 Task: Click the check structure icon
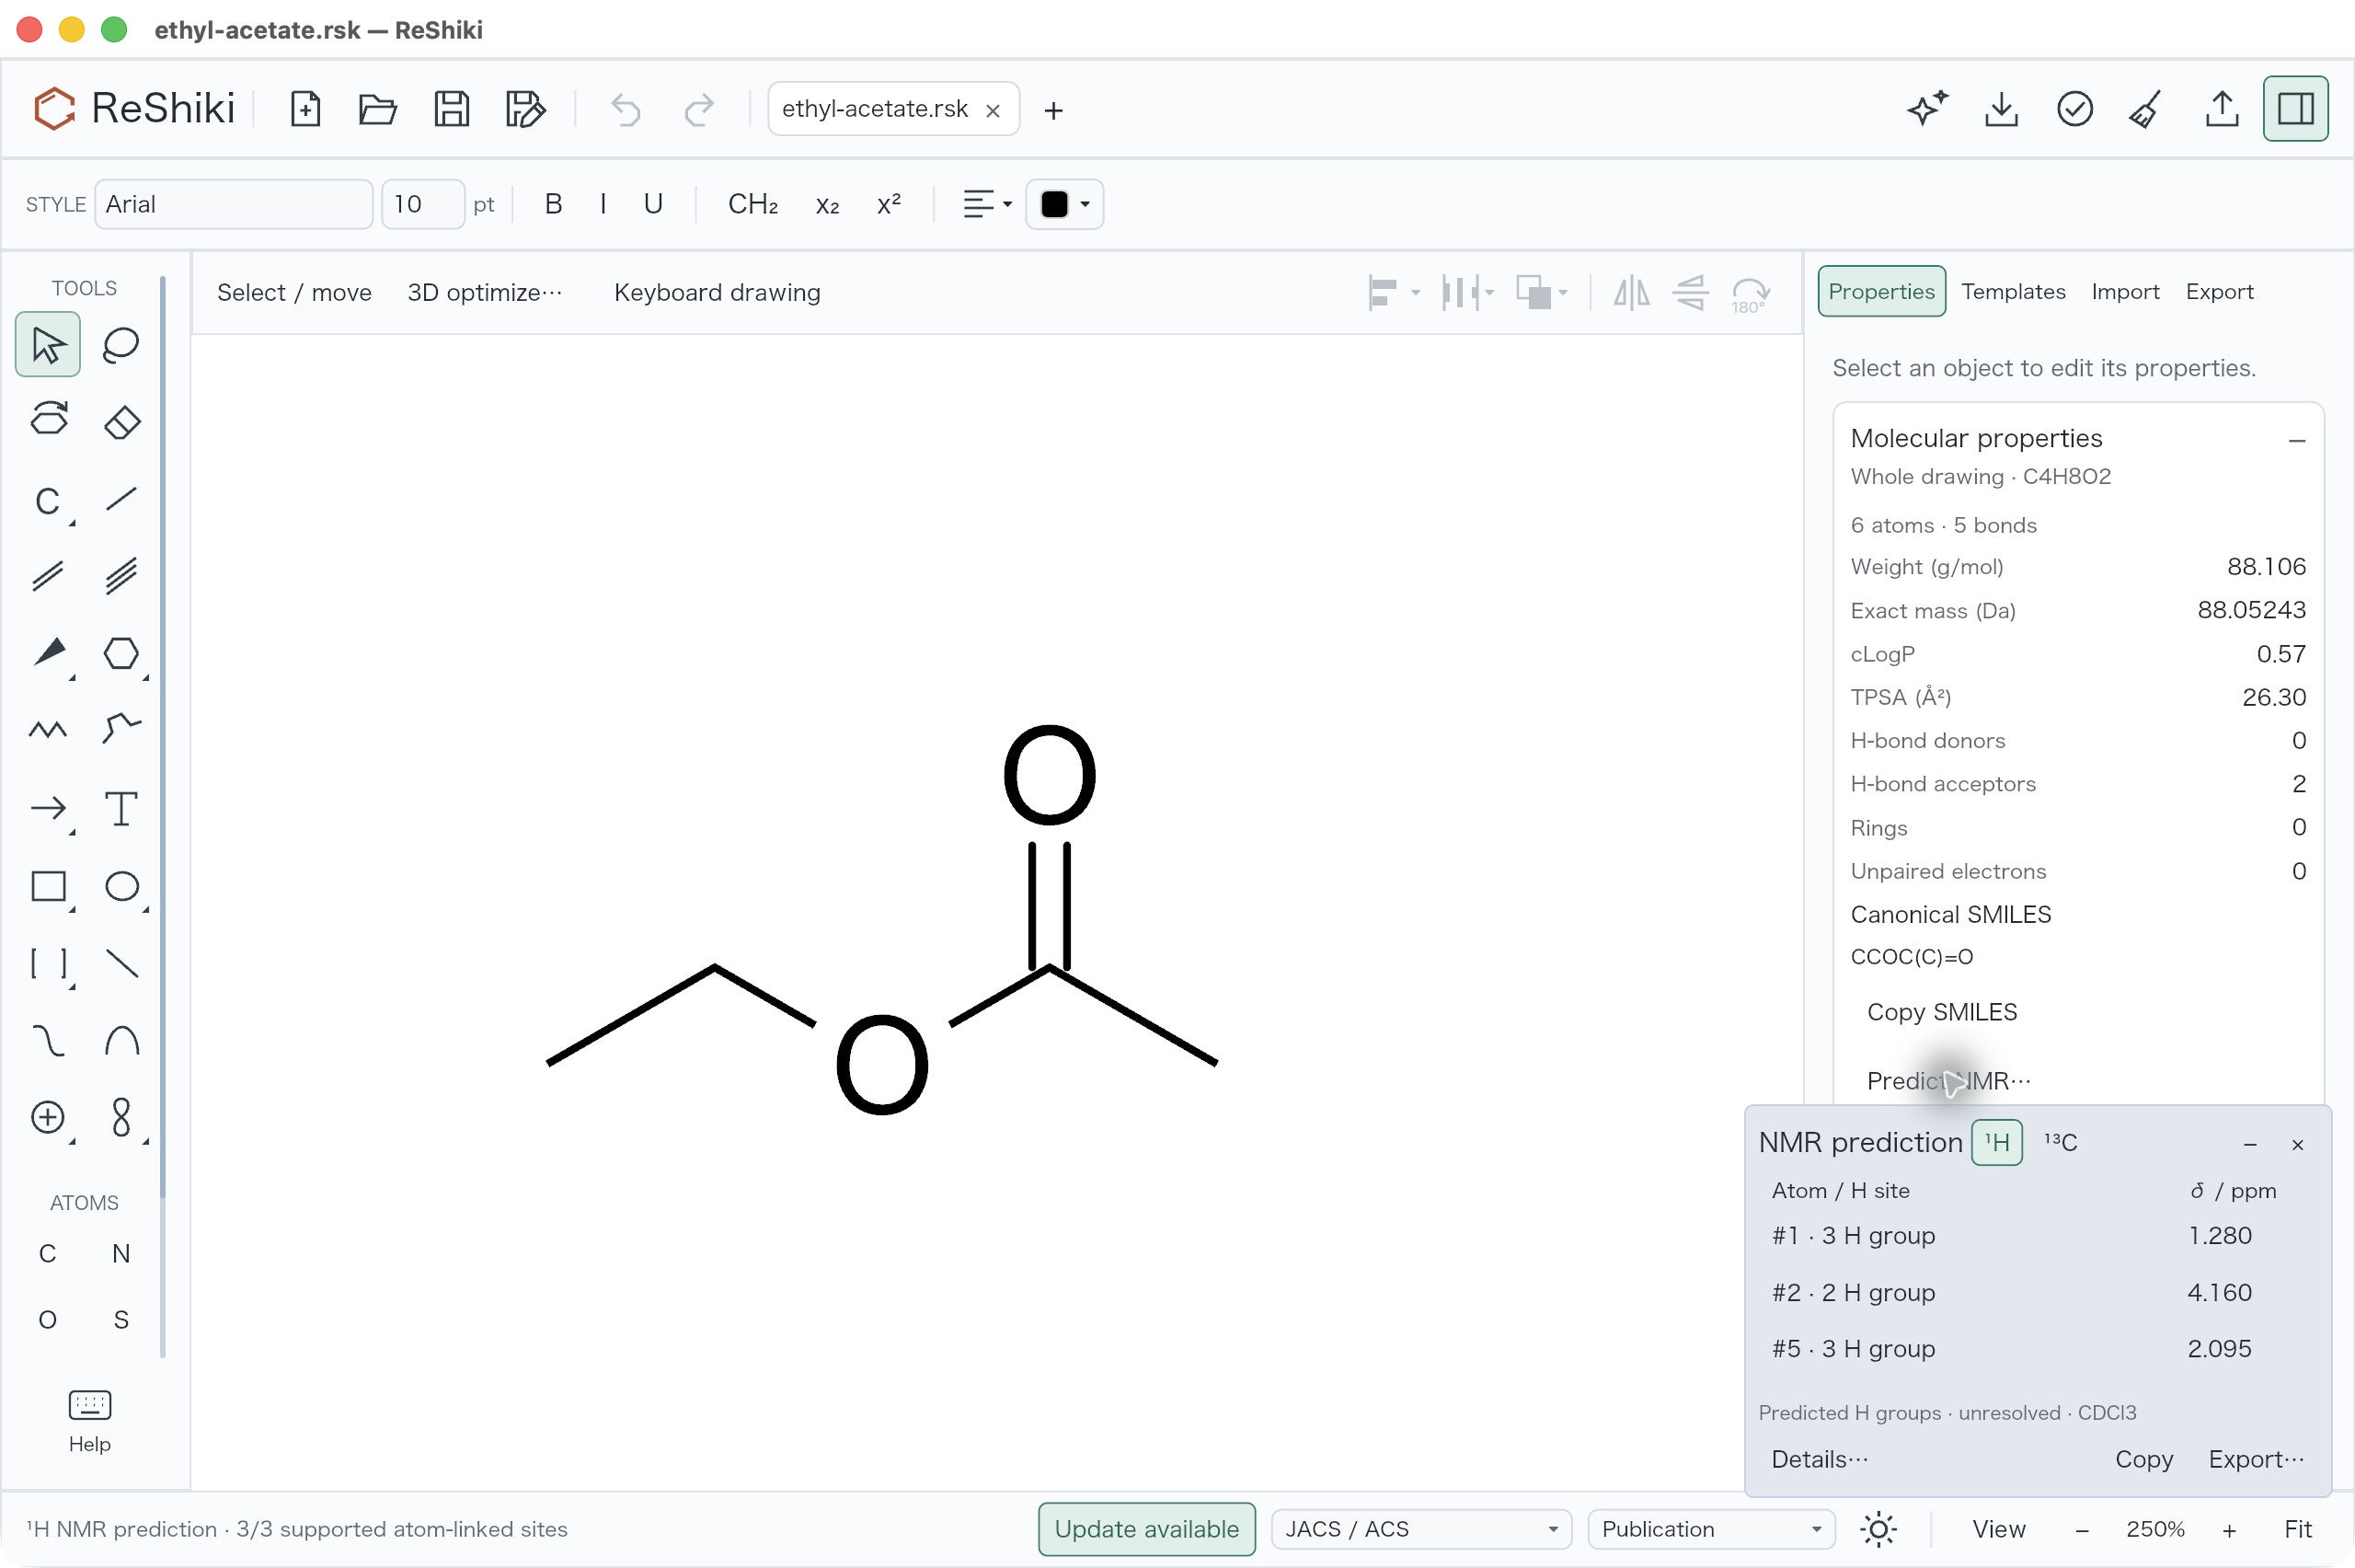click(2074, 108)
